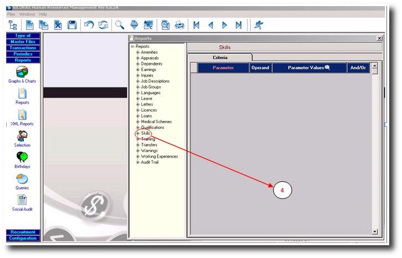
Task: Click the Undo arrow toolbar icon
Action: point(89,25)
